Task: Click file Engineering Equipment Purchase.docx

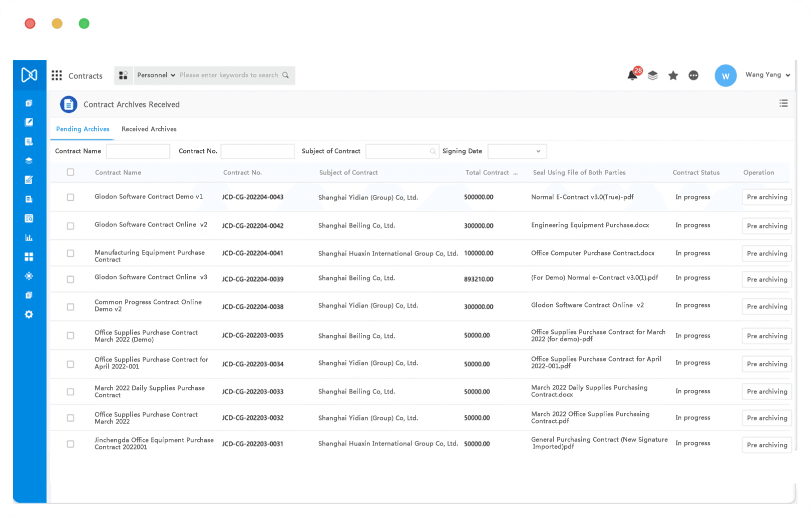Action: [x=590, y=225]
